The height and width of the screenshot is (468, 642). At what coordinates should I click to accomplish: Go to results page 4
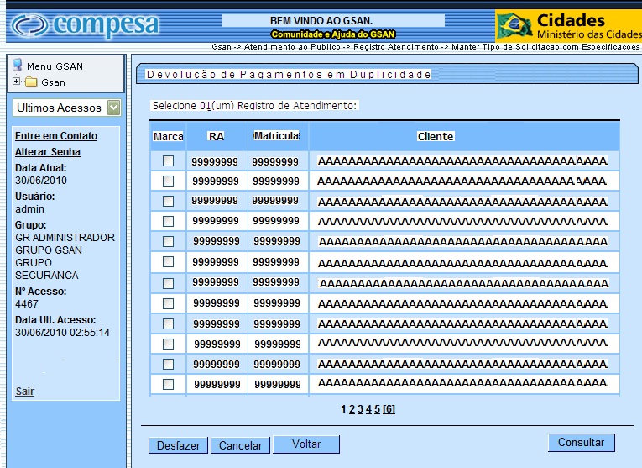click(x=368, y=409)
